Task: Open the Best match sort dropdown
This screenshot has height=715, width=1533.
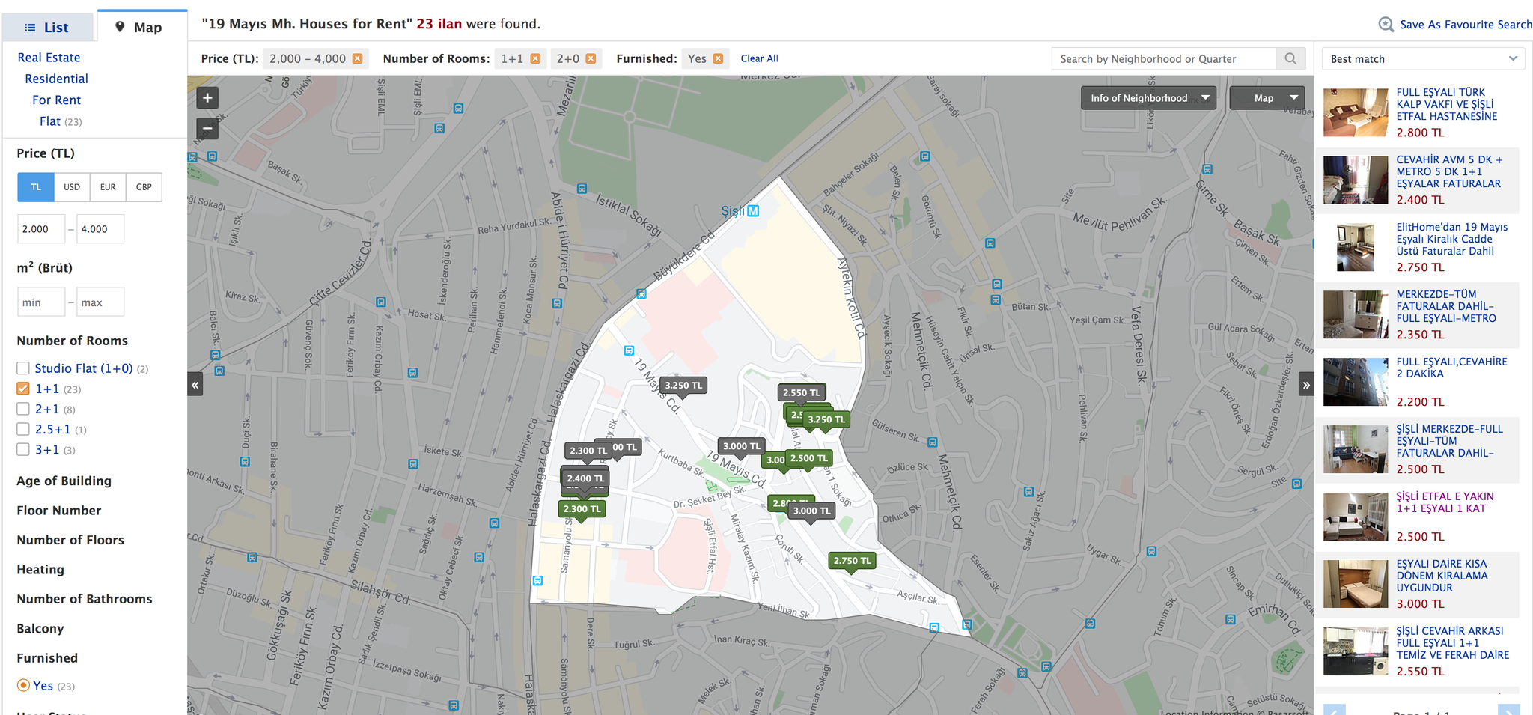Action: [1423, 58]
